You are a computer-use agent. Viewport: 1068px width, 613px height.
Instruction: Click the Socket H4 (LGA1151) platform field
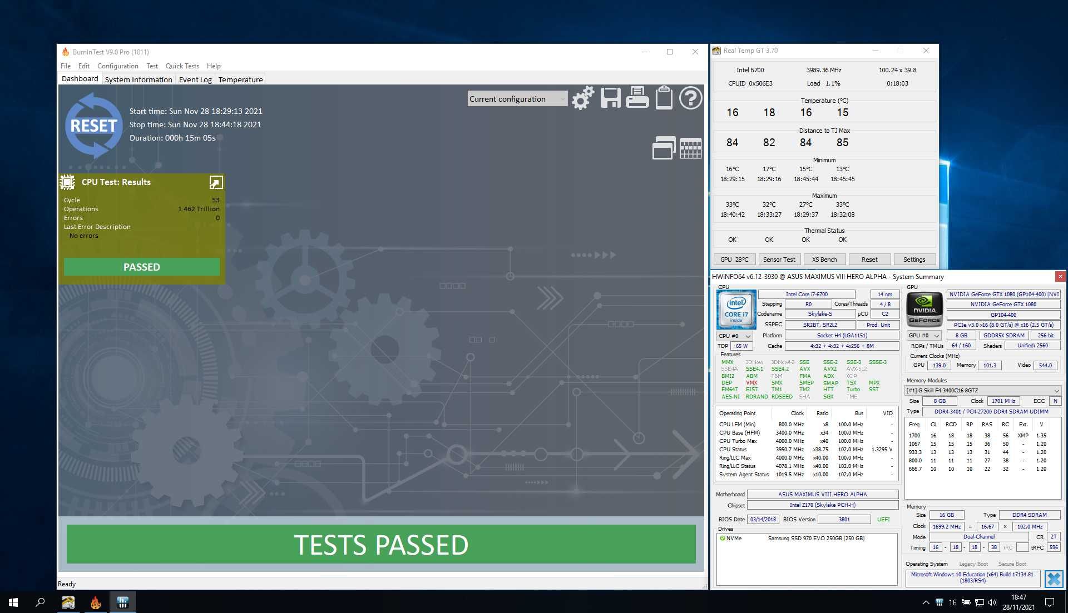tap(842, 335)
